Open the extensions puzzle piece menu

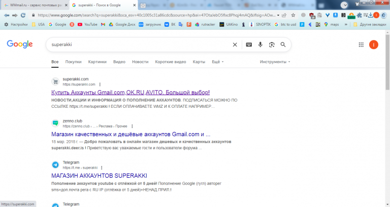click(x=359, y=15)
